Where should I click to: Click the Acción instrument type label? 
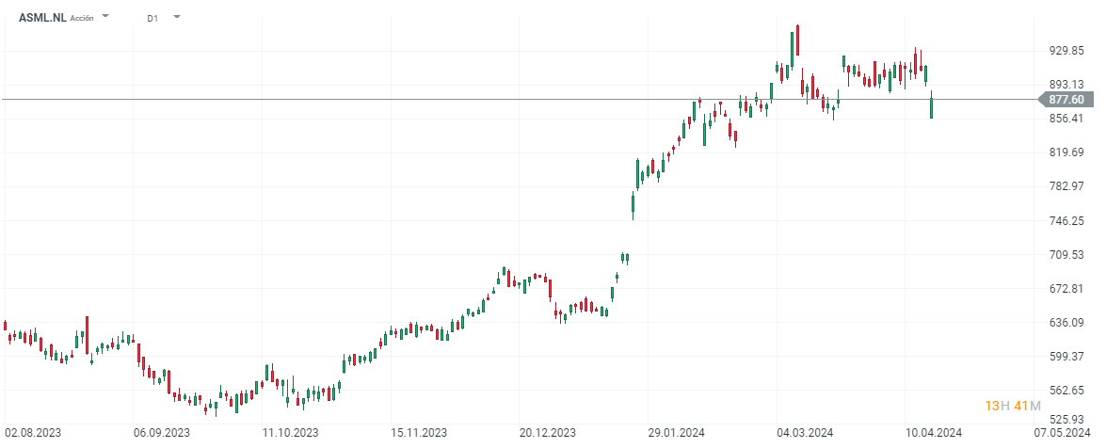pyautogui.click(x=82, y=18)
